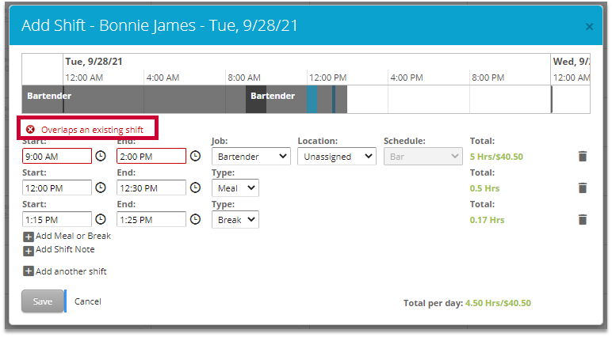Viewport: 612px width, 337px height.
Task: Delete the 5 Hrs bartender shift row
Action: coord(583,157)
